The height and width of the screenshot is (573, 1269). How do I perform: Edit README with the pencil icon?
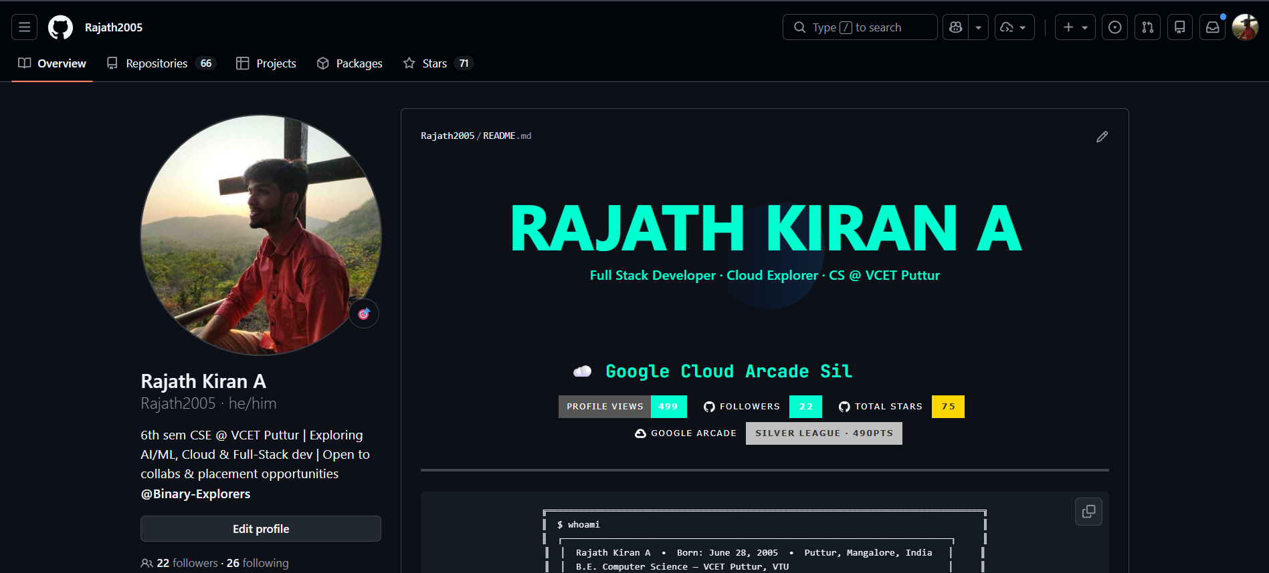[1102, 137]
